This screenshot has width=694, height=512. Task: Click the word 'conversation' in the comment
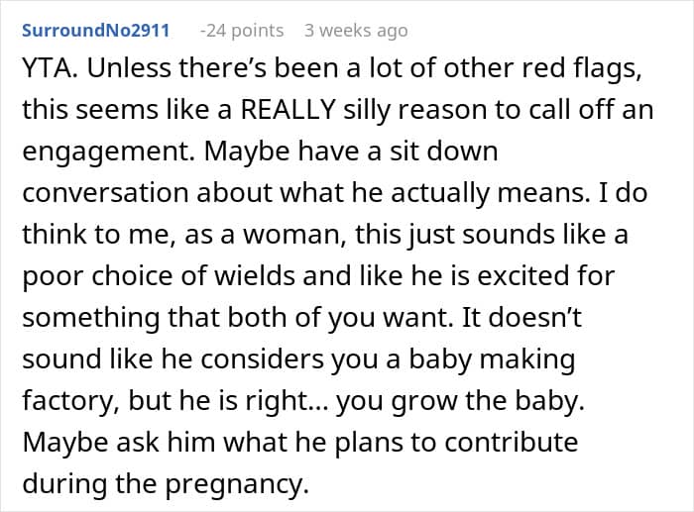[105, 193]
